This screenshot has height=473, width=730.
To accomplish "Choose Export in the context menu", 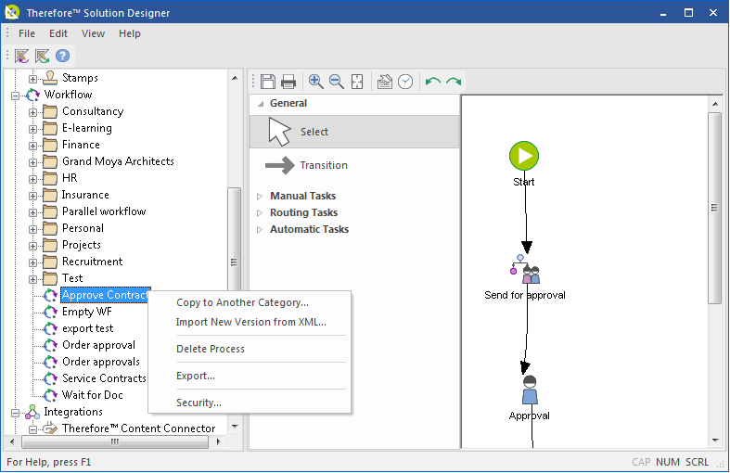I will click(x=250, y=376).
